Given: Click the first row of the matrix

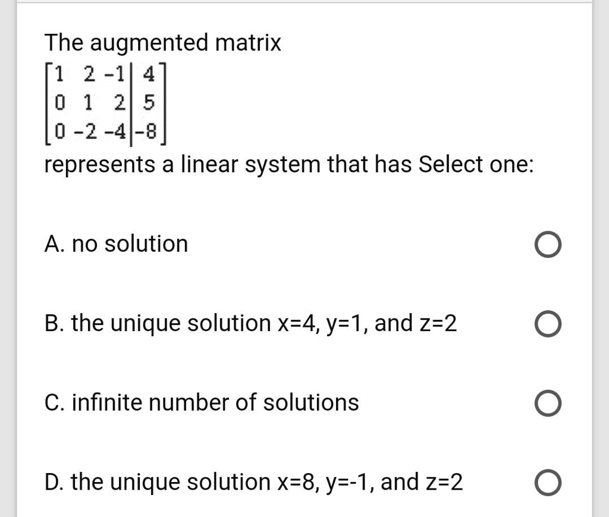Looking at the screenshot, I should click(104, 76).
